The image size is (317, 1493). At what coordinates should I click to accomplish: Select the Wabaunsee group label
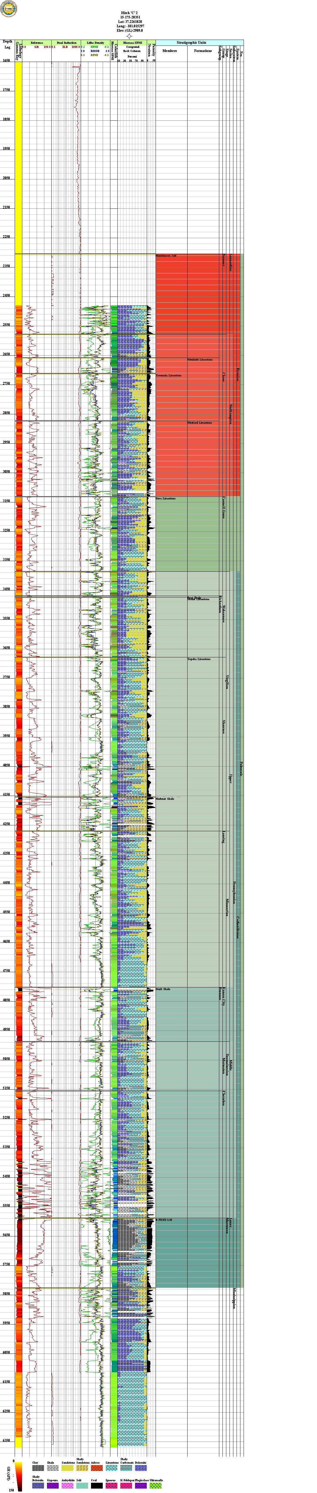224,613
